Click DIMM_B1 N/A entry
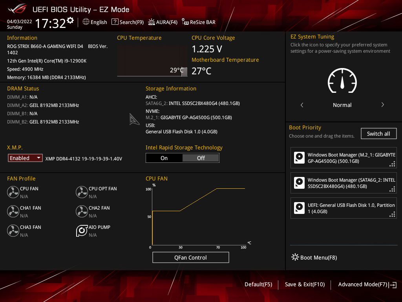 [x=22, y=114]
